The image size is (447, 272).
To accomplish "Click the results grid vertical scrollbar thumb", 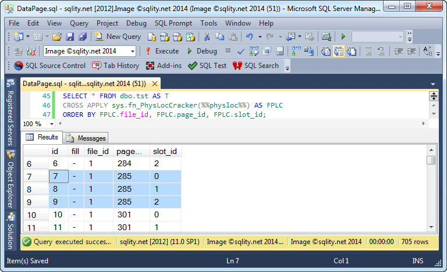I will click(x=431, y=160).
